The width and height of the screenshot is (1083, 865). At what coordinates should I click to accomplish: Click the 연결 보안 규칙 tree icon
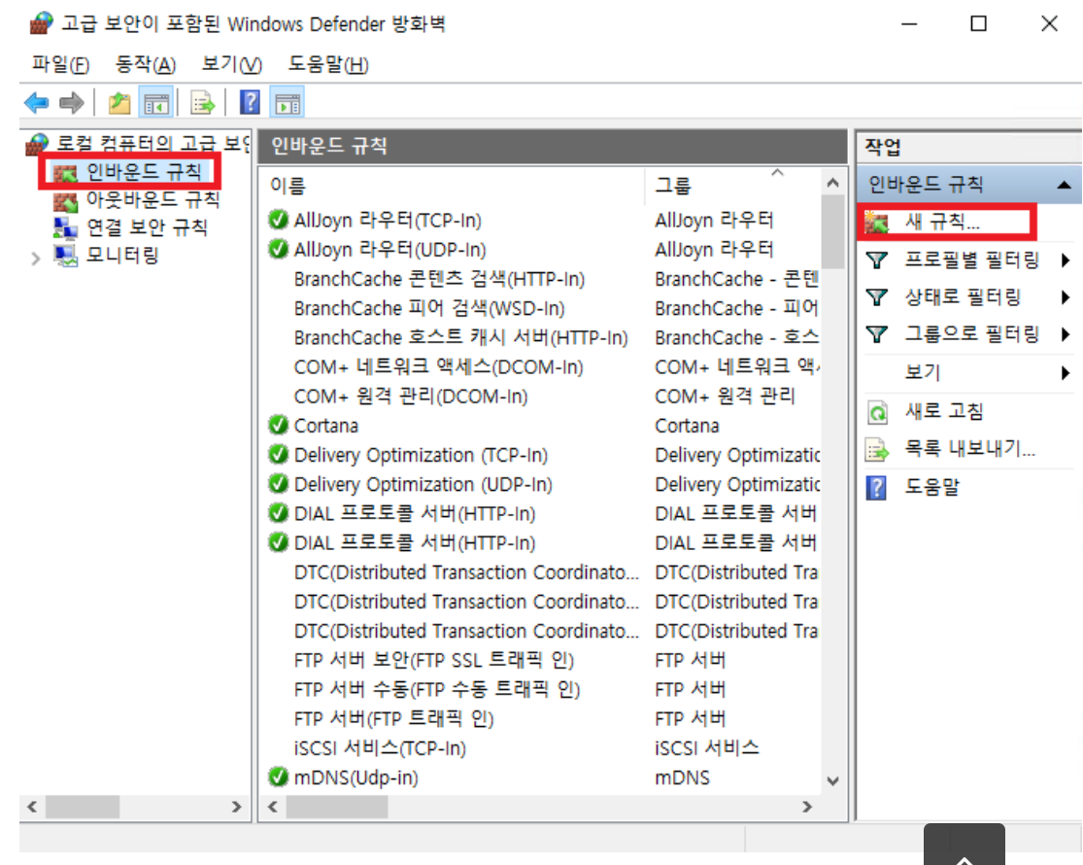click(66, 228)
